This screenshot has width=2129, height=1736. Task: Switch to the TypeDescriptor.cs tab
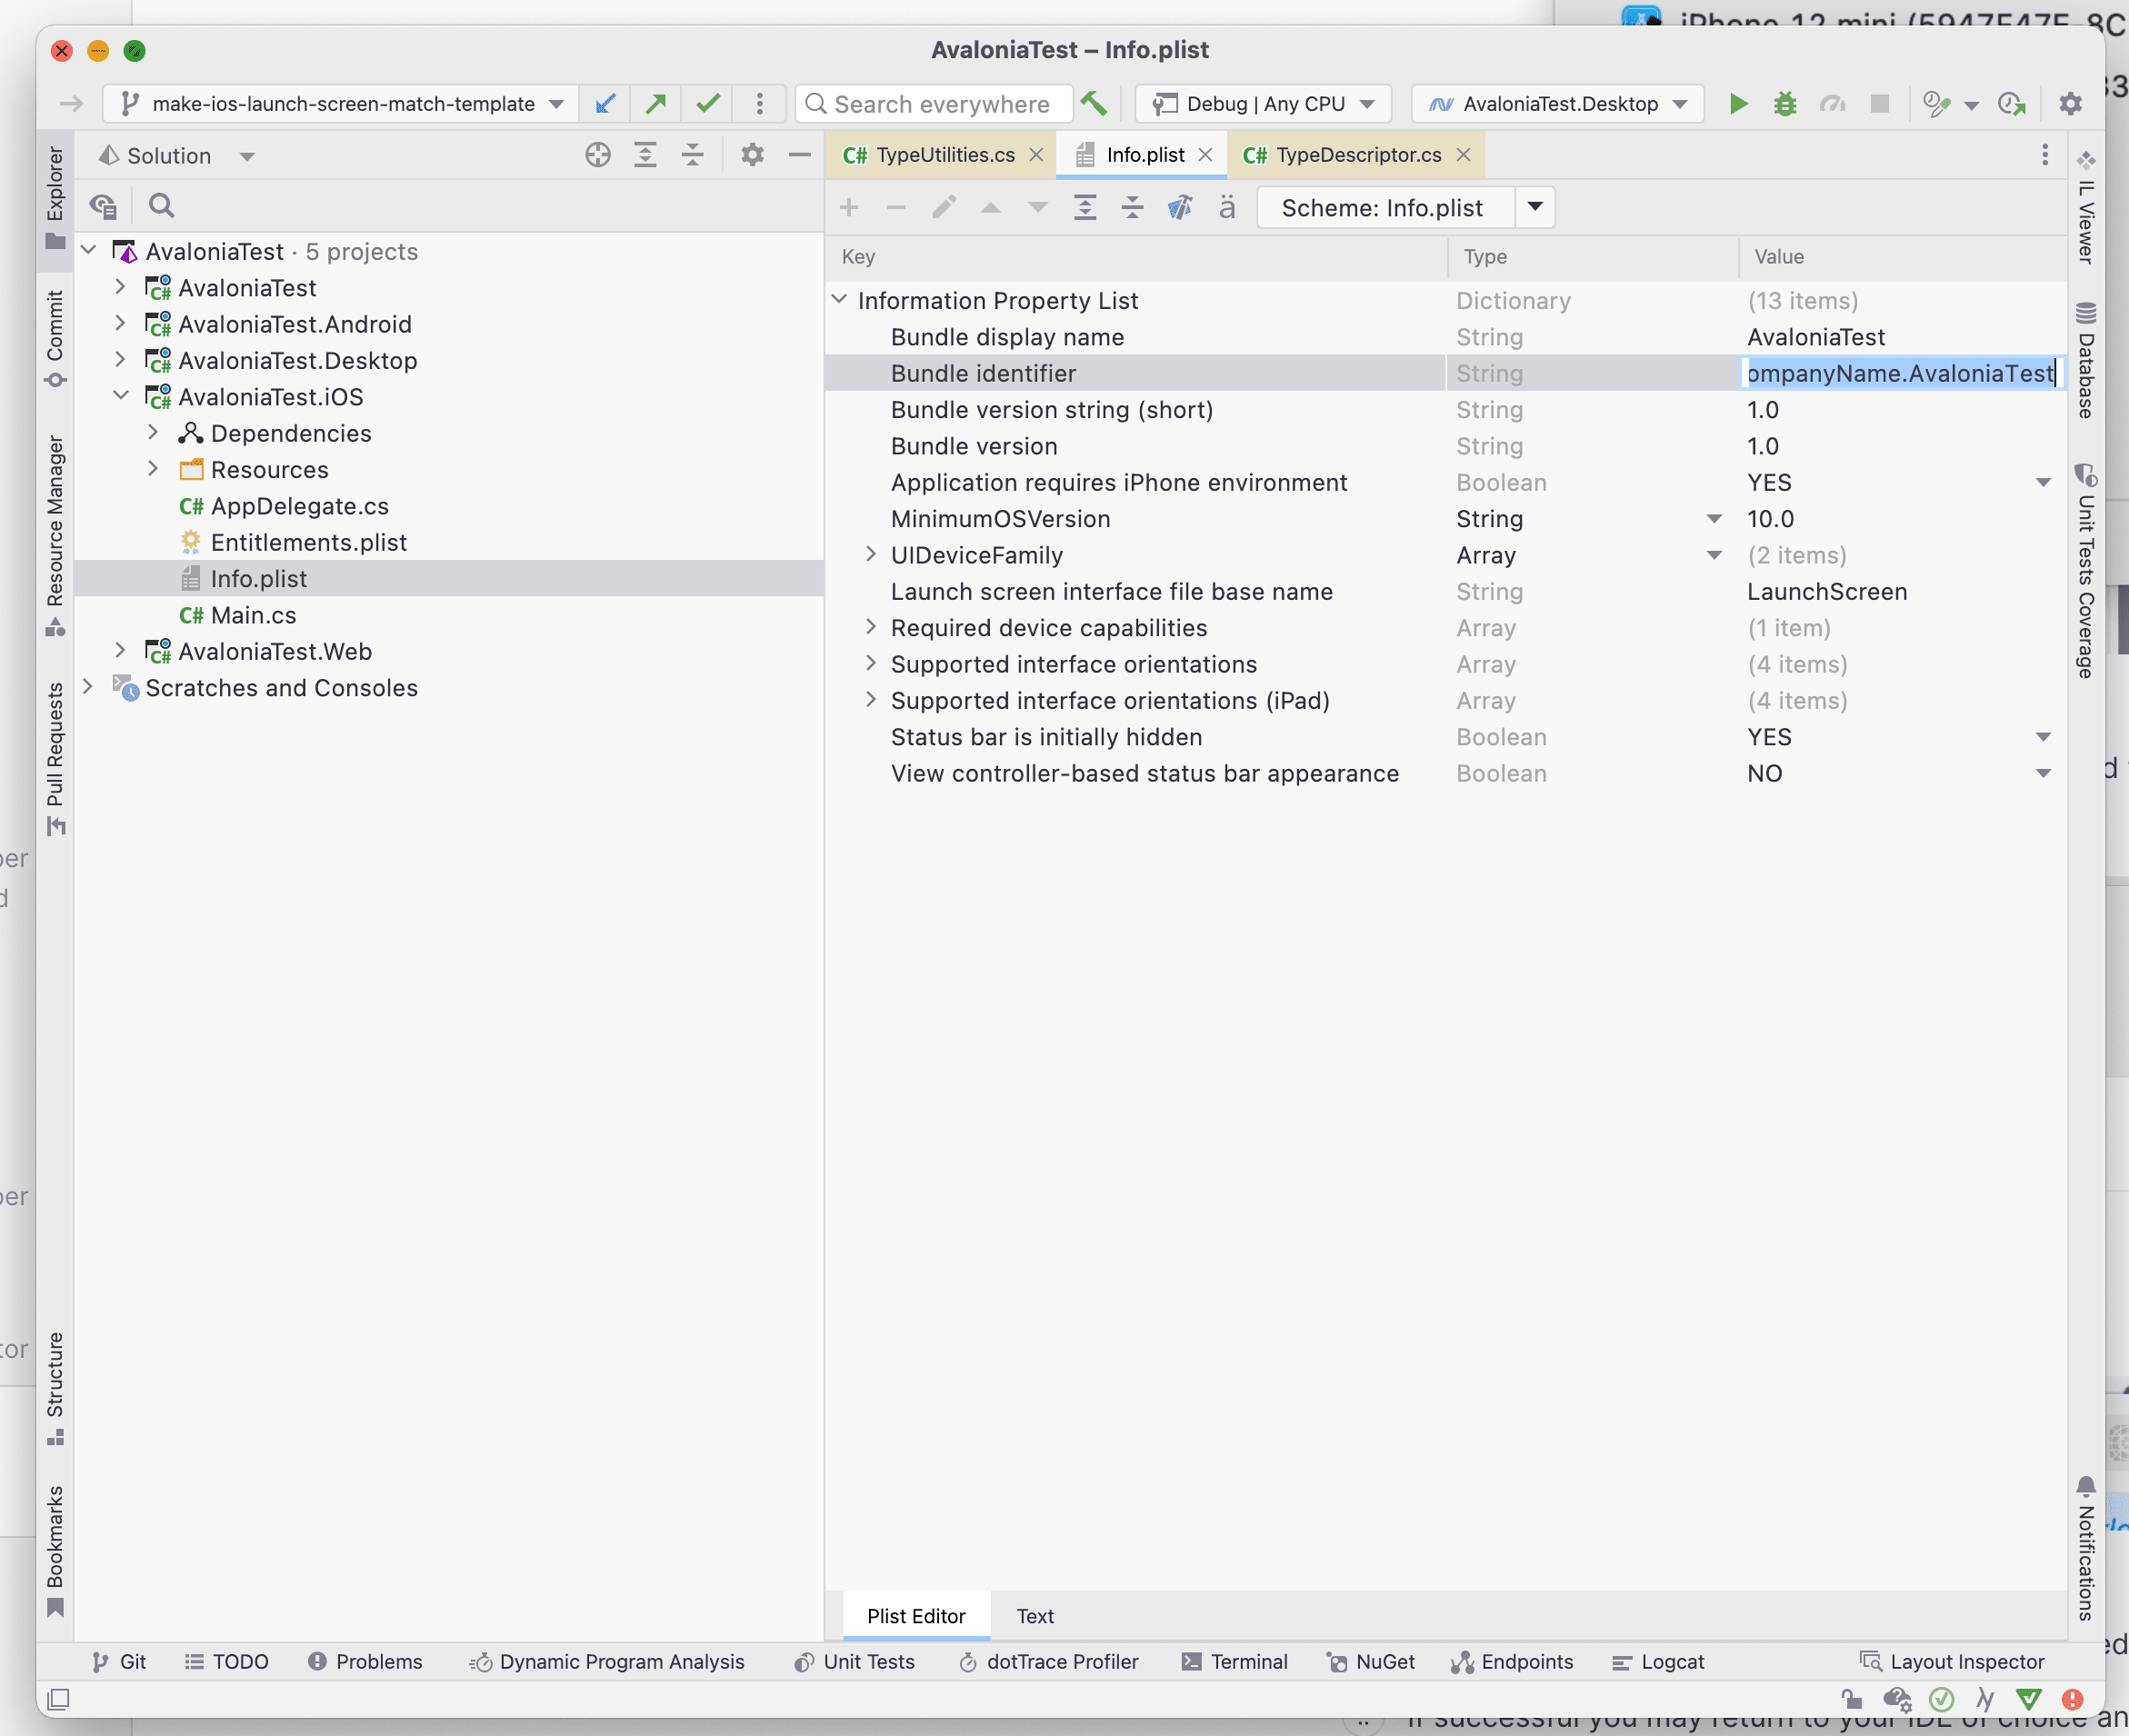click(1358, 155)
